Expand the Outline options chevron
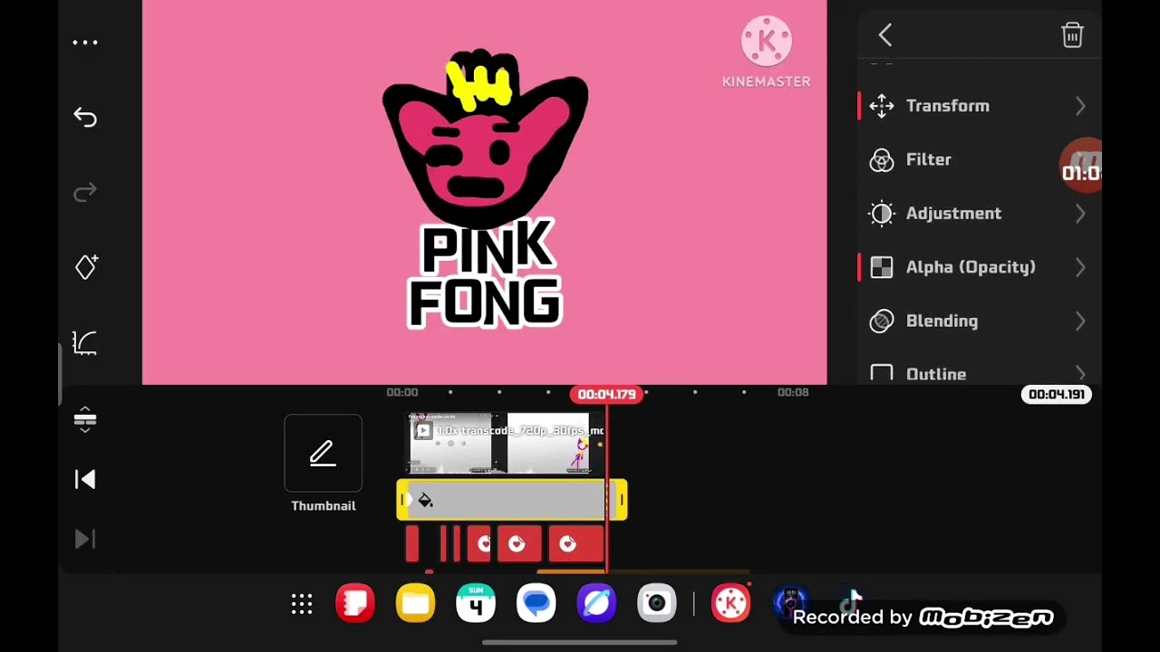 coord(1080,373)
